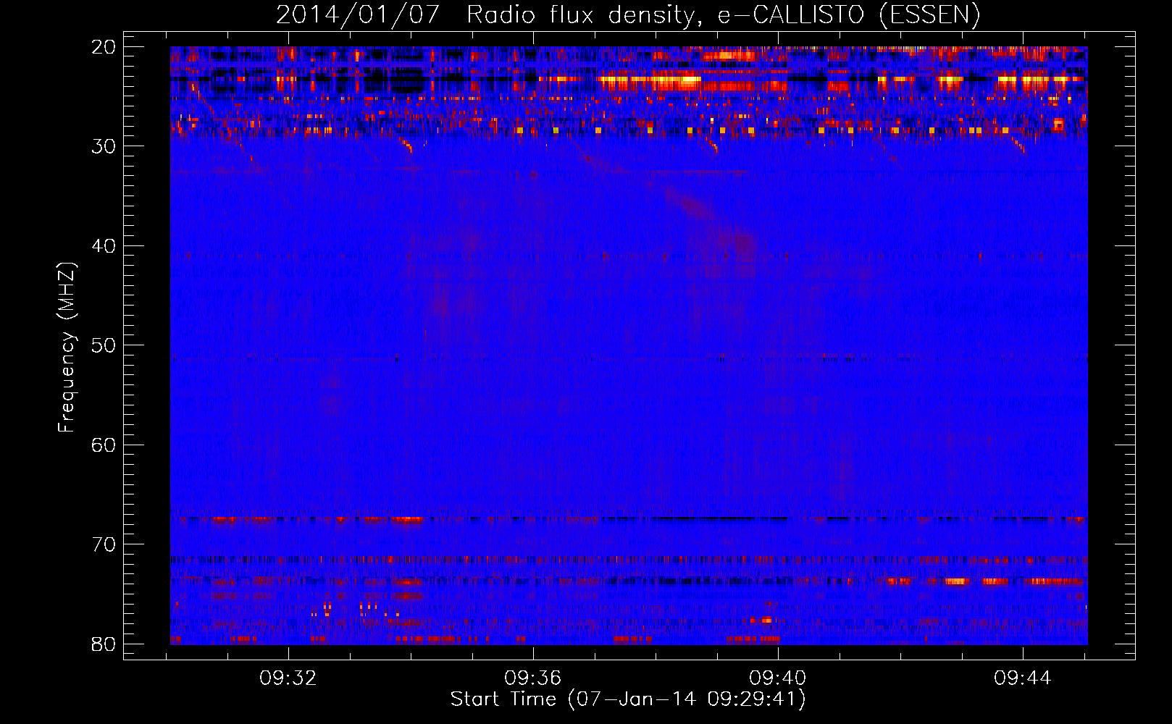
Task: Click the 09:40 time tick label
Action: [778, 678]
